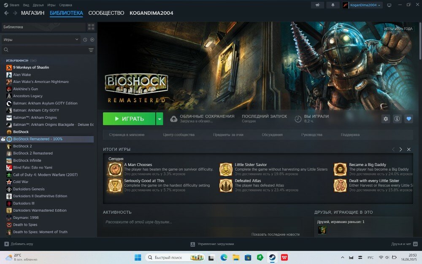Open the Друзья и чат icon

415,244
